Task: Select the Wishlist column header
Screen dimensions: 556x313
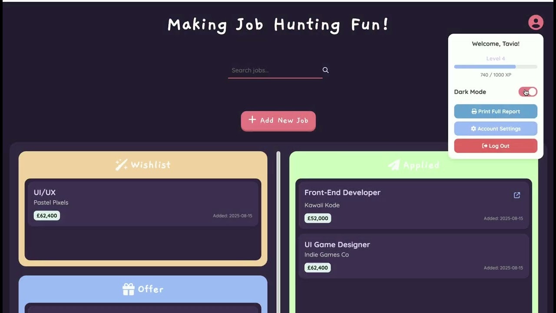Action: 142,164
